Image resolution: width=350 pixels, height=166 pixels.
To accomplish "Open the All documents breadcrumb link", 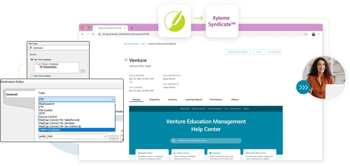I will (x=131, y=44).
